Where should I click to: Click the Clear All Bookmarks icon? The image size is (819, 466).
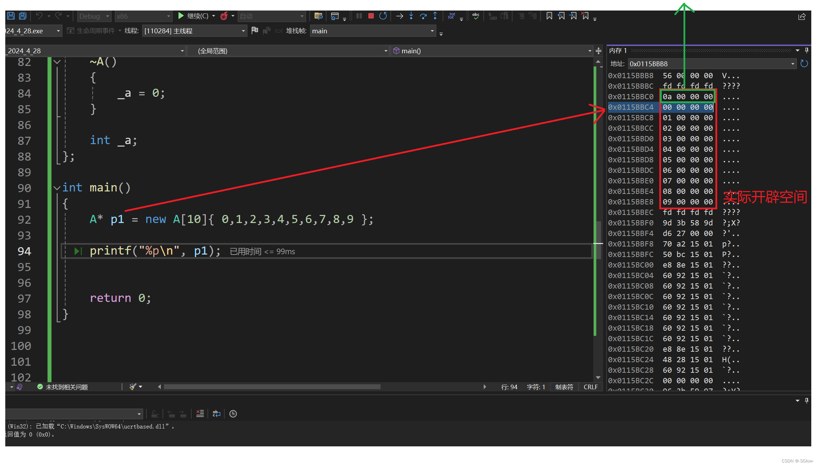click(x=585, y=16)
